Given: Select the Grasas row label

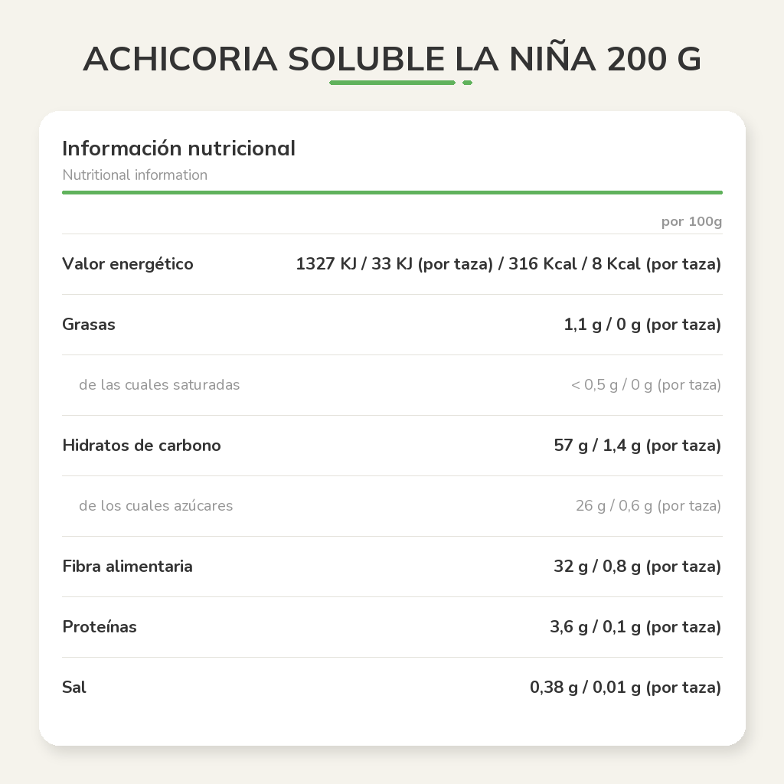Looking at the screenshot, I should point(89,325).
